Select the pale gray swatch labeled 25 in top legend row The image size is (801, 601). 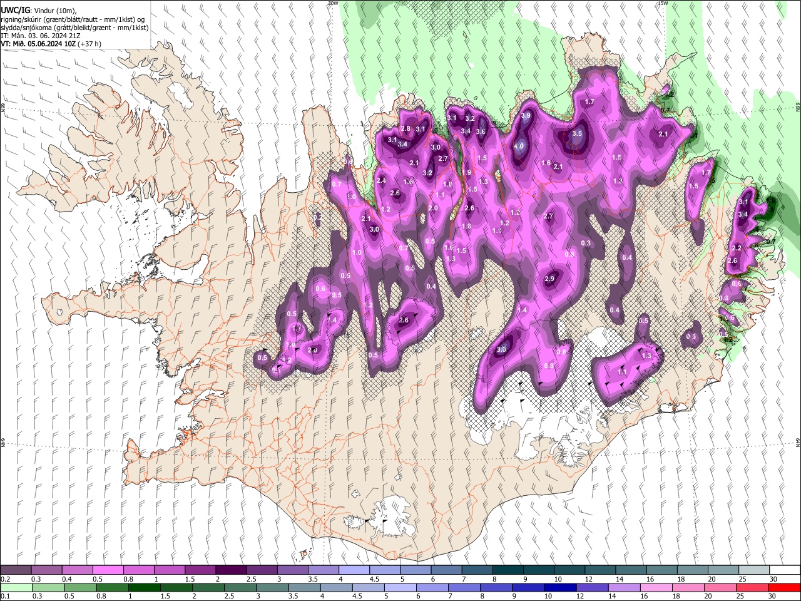(x=755, y=570)
